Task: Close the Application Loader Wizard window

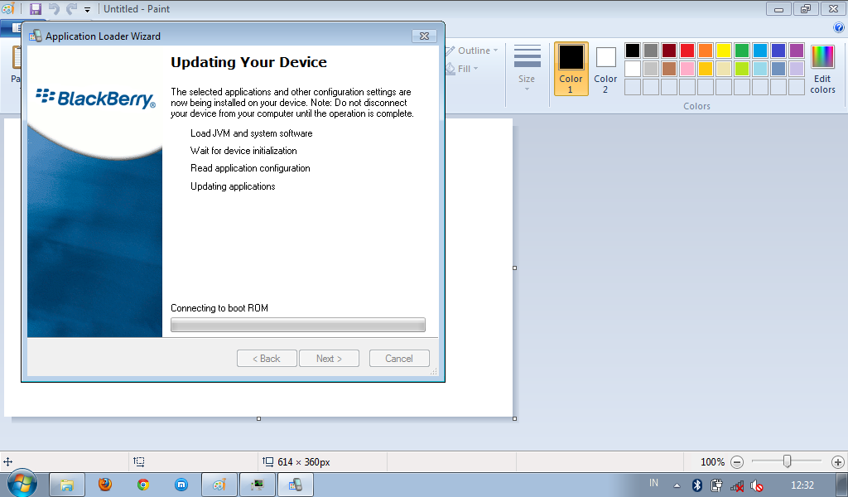Action: pos(425,36)
